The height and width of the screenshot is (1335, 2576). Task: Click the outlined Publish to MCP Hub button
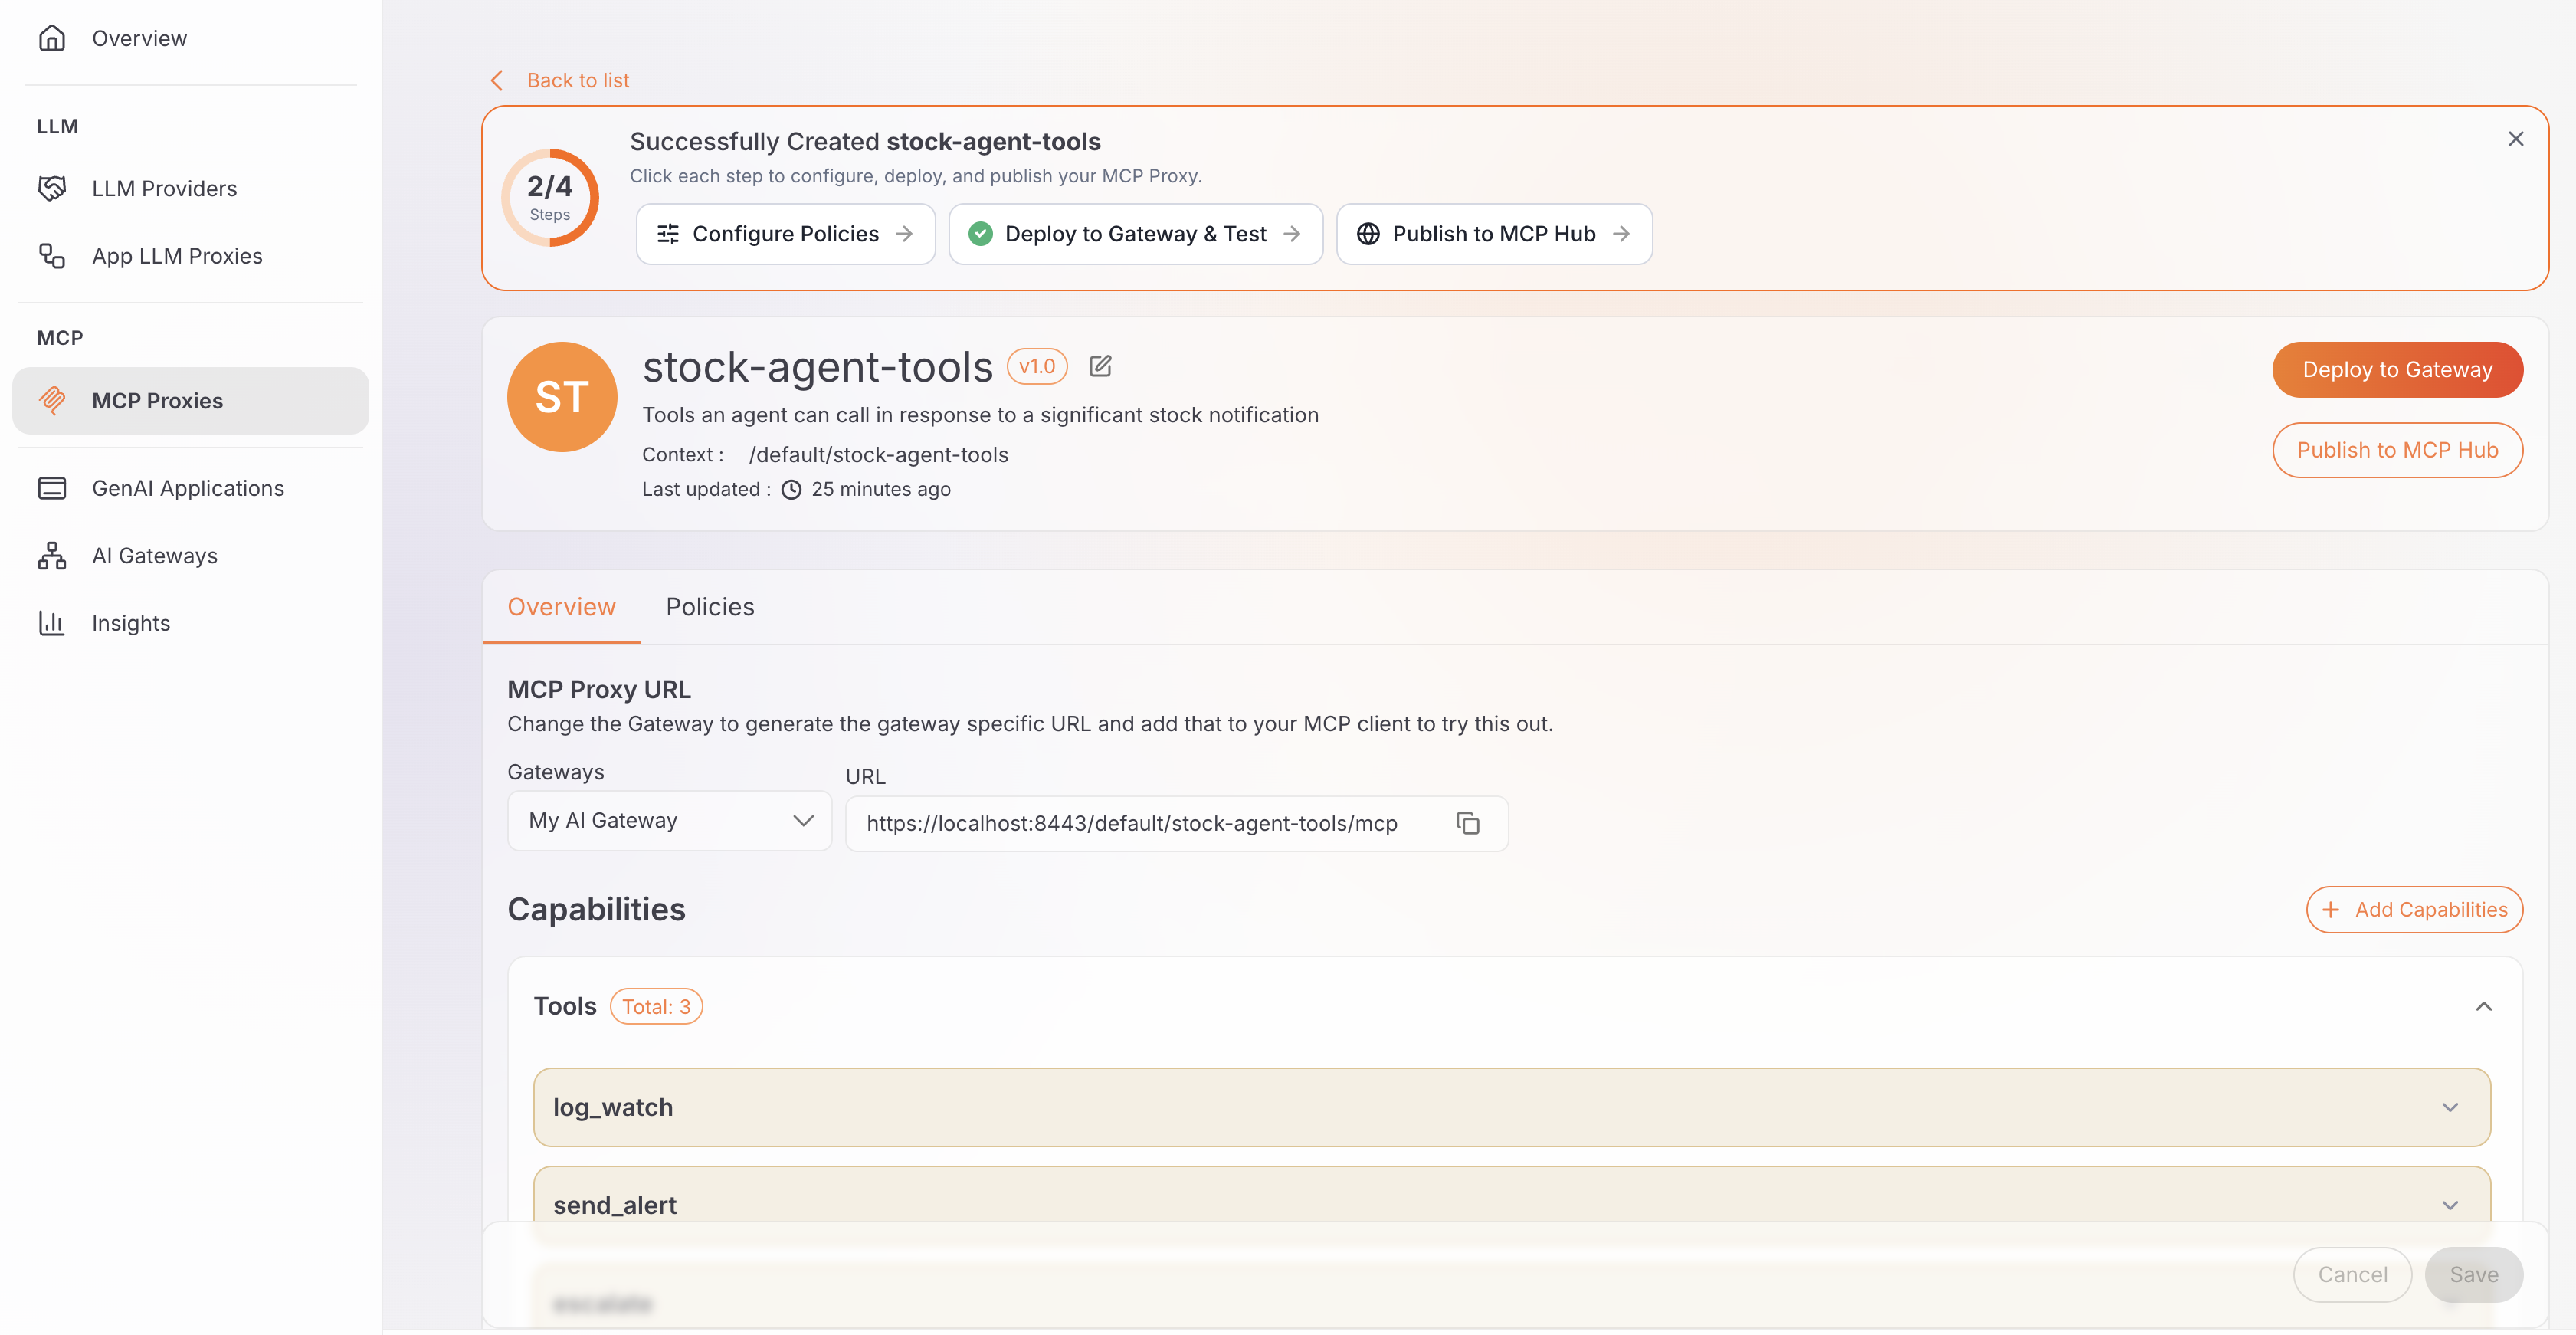click(2397, 450)
